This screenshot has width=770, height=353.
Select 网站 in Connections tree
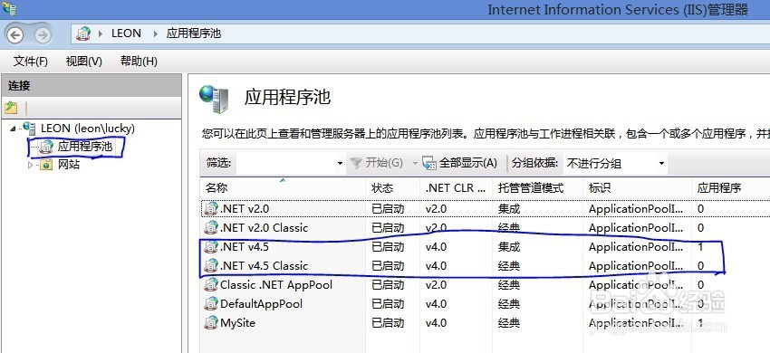69,165
